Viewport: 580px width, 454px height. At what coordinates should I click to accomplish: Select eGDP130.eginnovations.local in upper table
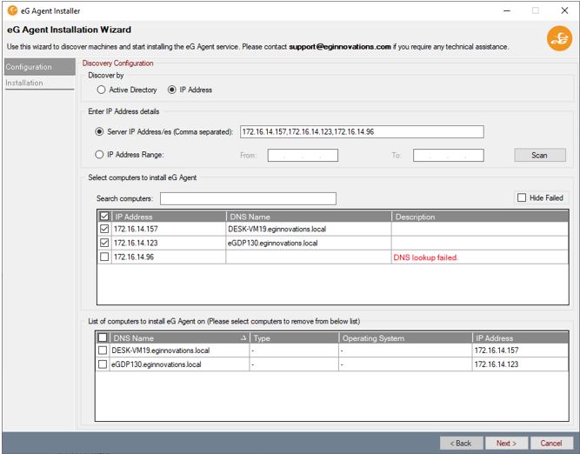pos(273,244)
